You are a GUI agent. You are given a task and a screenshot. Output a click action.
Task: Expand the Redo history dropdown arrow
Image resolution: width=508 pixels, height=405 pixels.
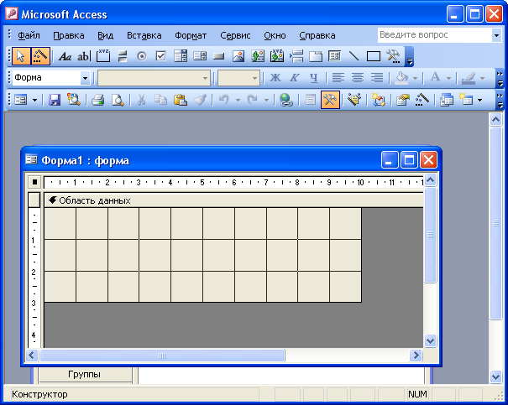tap(266, 100)
